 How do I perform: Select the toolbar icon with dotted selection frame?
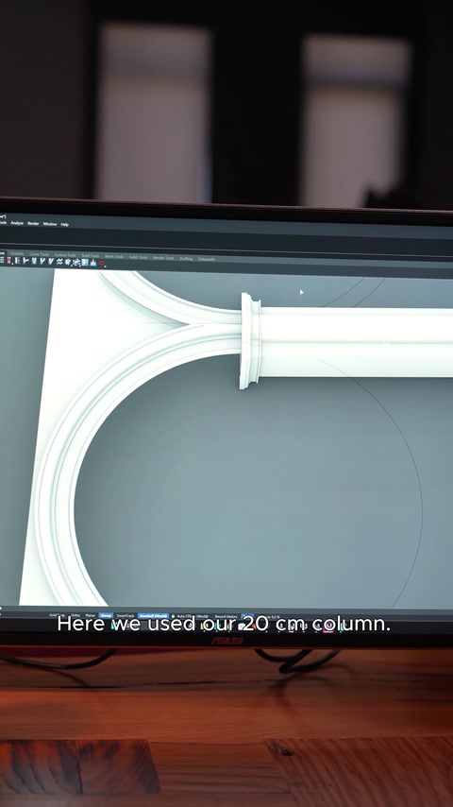click(76, 262)
